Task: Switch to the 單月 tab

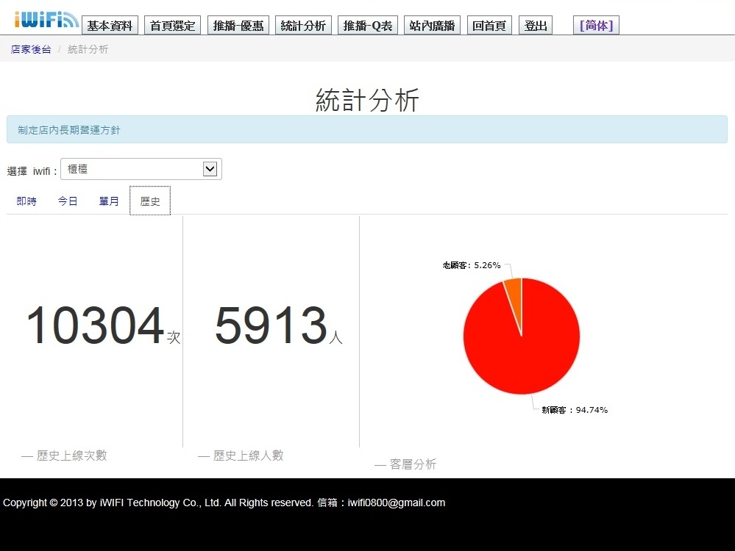Action: (109, 201)
